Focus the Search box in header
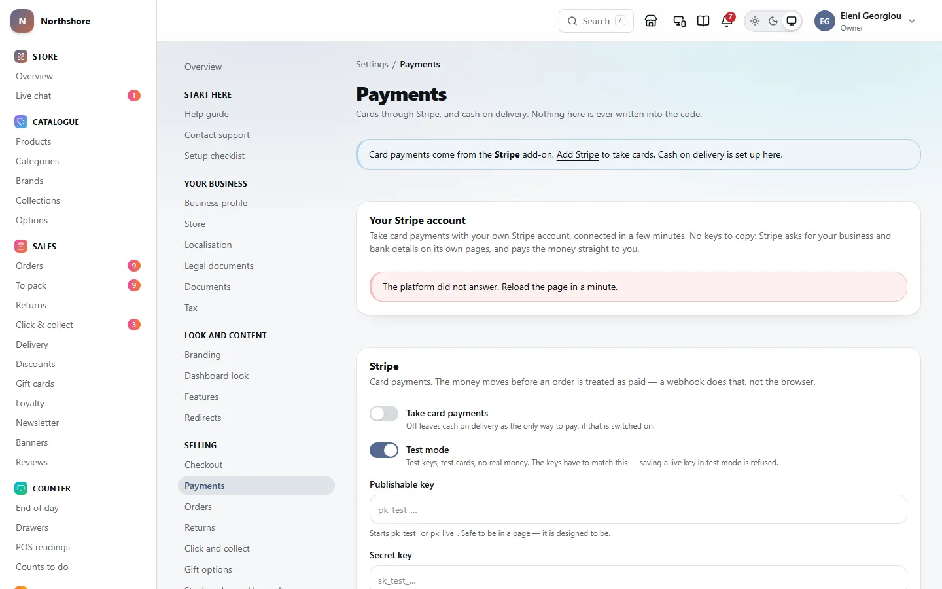This screenshot has width=942, height=589. 596,21
